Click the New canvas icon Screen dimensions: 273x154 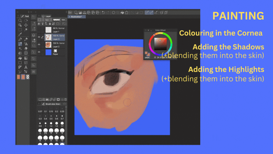tap(76, 12)
